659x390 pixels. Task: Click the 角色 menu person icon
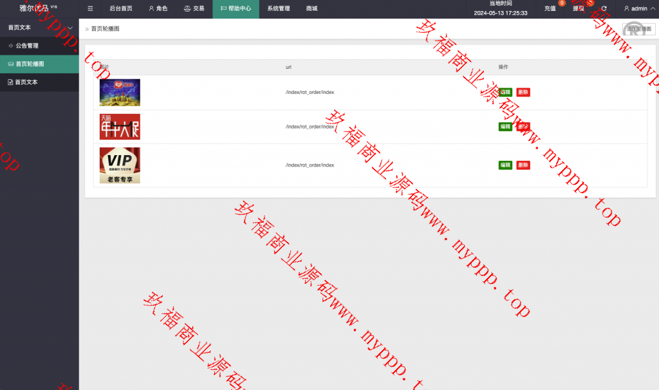(151, 9)
